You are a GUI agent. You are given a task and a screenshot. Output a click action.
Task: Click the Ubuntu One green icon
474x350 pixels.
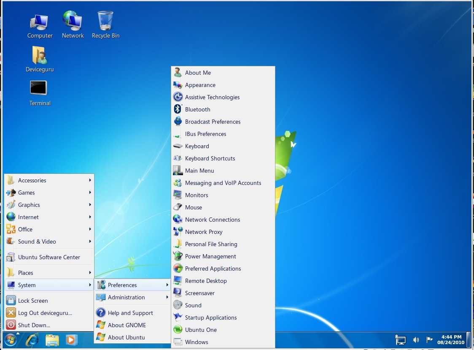click(x=178, y=330)
